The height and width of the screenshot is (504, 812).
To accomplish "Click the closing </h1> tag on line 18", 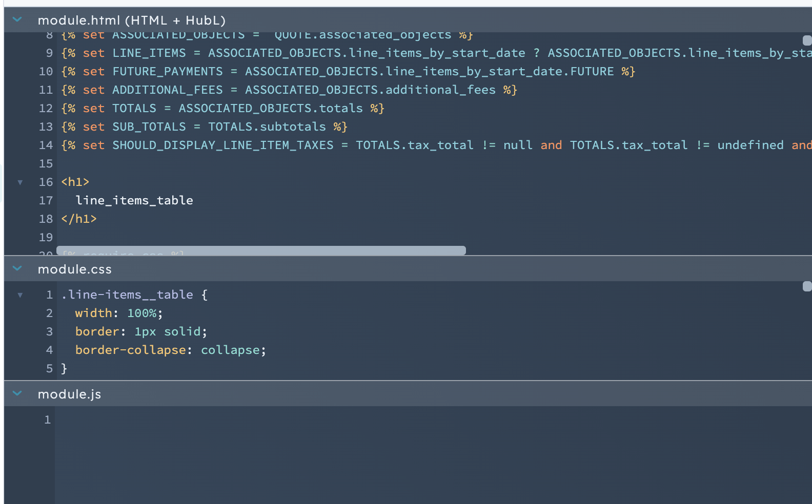I will tap(79, 219).
